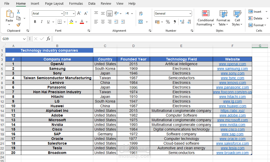
Task: Click the Insert Function fx icon
Action: pyautogui.click(x=48, y=39)
